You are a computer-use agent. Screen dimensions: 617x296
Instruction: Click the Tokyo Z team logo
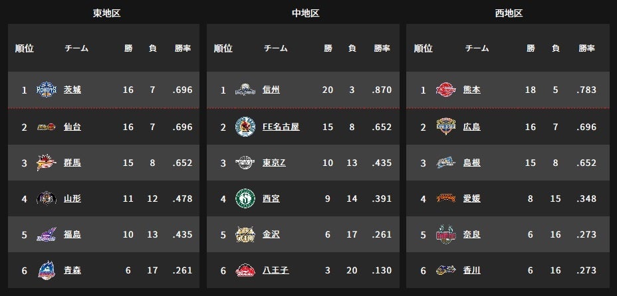coord(245,163)
